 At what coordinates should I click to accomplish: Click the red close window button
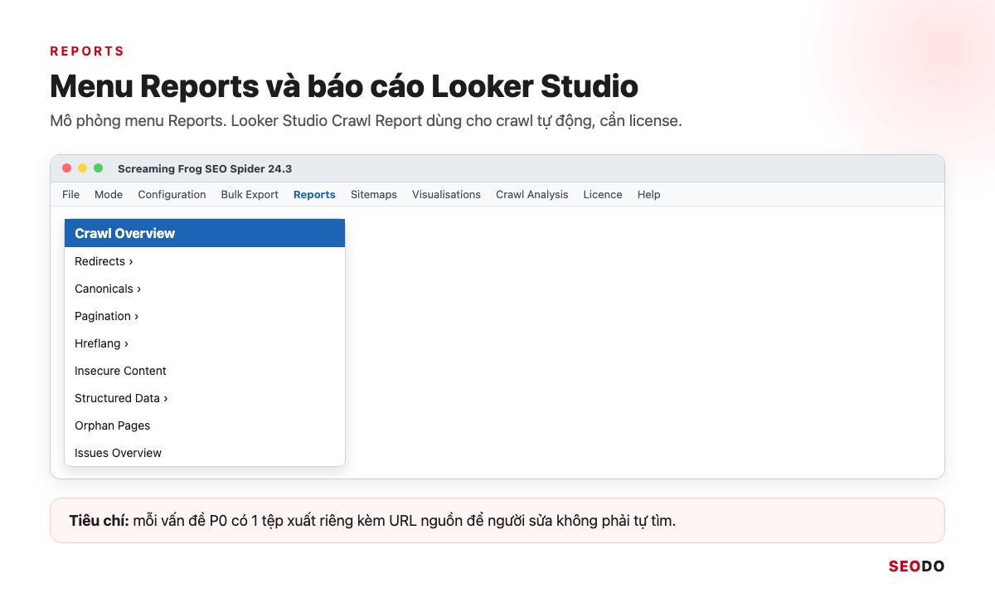(x=67, y=168)
